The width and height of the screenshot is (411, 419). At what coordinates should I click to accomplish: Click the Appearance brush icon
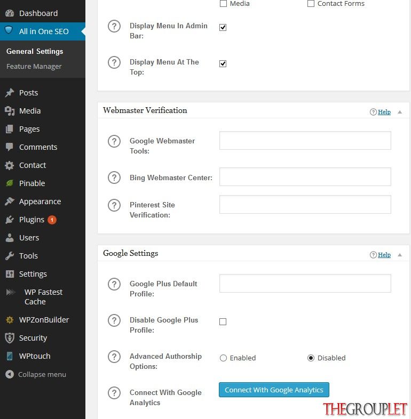click(x=10, y=202)
